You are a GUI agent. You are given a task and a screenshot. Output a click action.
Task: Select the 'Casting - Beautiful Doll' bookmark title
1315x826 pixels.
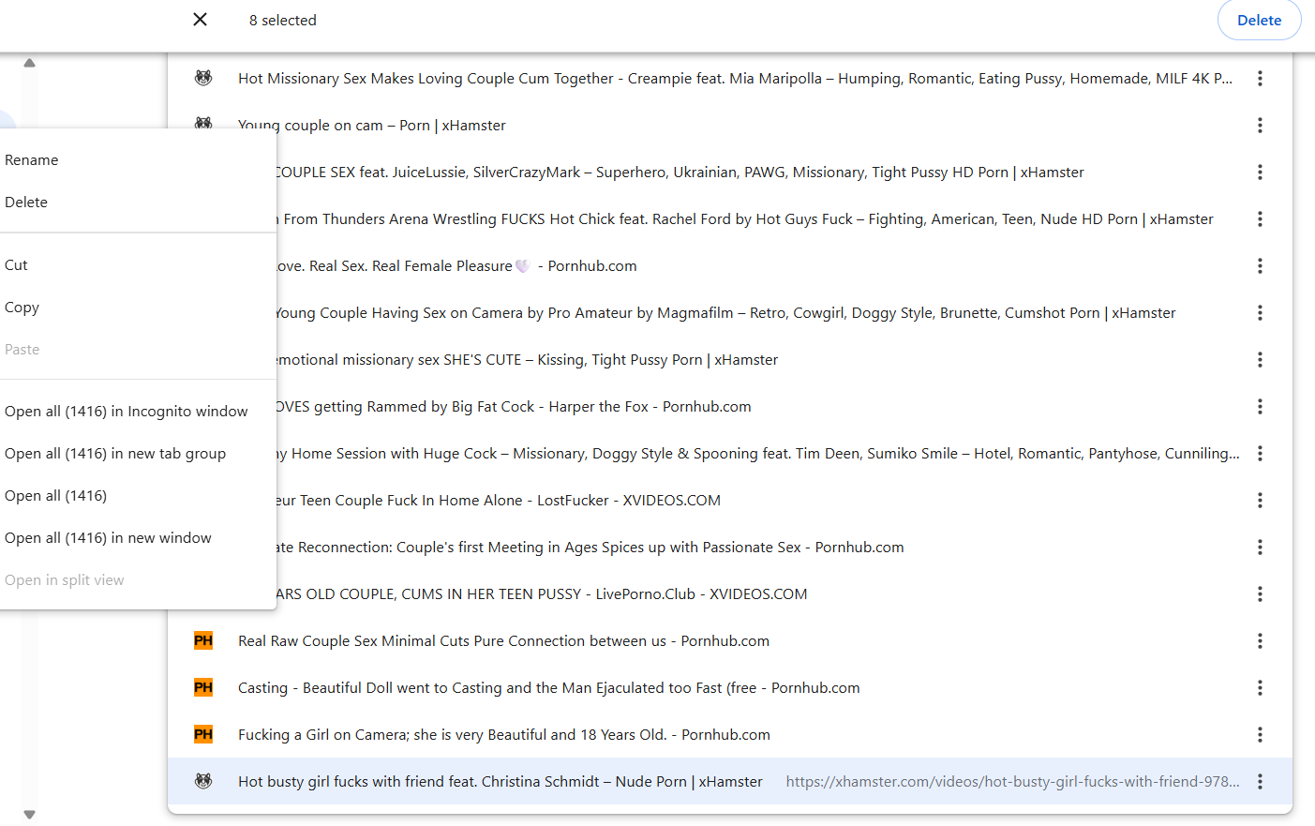point(548,688)
